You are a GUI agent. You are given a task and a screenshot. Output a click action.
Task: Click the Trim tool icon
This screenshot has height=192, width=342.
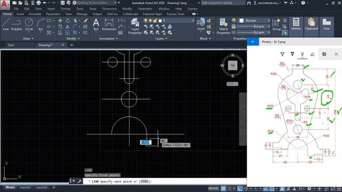point(75,20)
